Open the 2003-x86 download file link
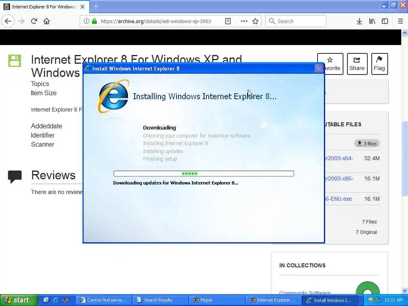Screen dimensions: 408x306 click(x=339, y=178)
